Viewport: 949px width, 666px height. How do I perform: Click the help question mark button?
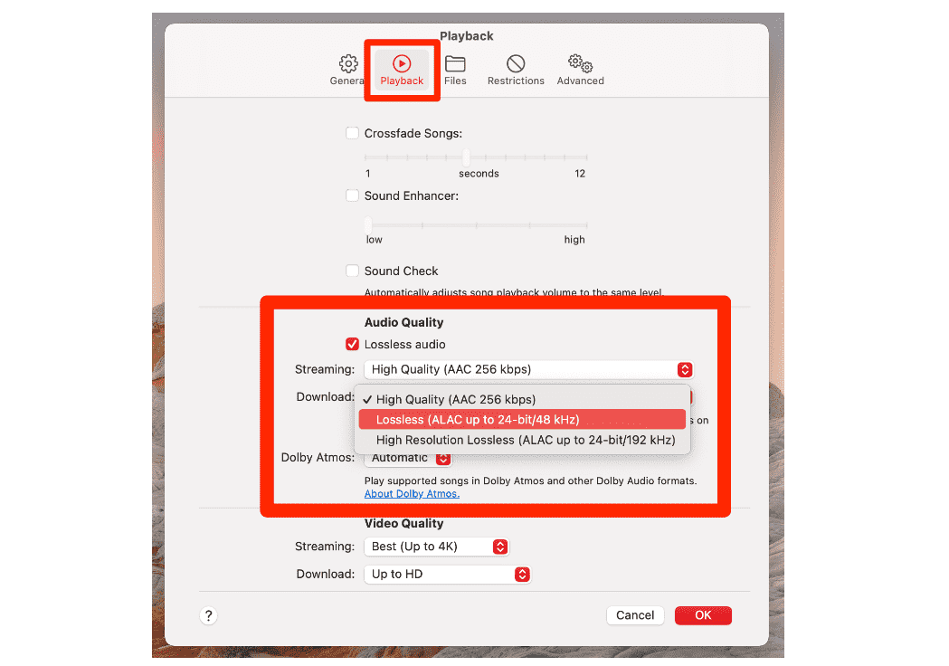click(208, 615)
